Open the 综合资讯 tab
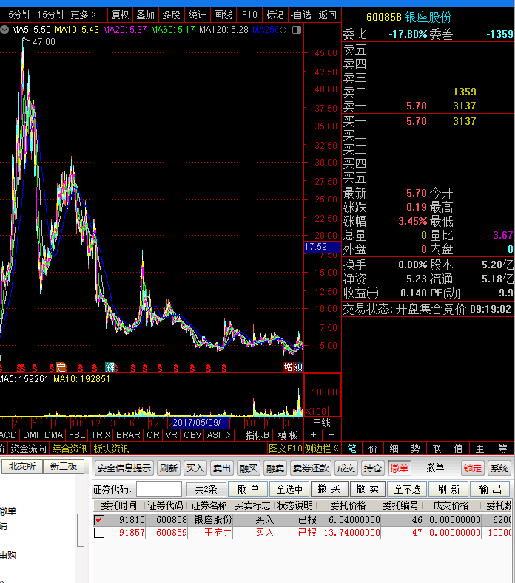Screen dimensions: 515x583 click(x=70, y=449)
